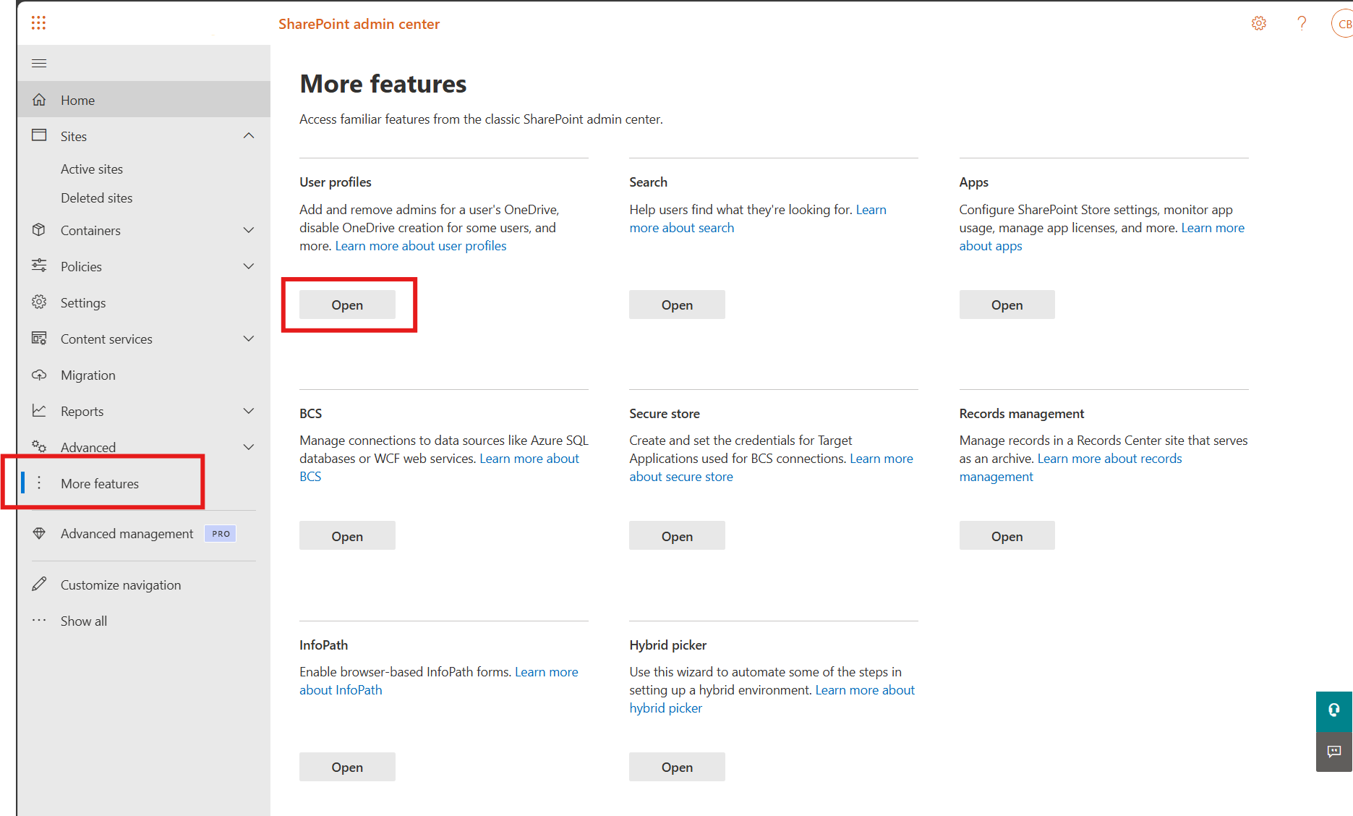Click the Policies sliders icon
1353x816 pixels.
pyautogui.click(x=39, y=265)
